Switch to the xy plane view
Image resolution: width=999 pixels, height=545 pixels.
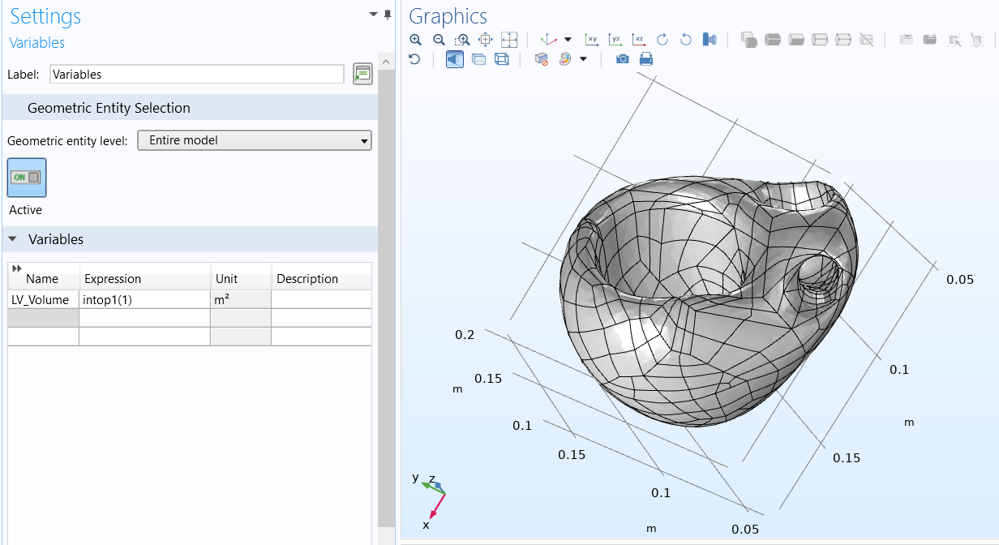point(592,40)
